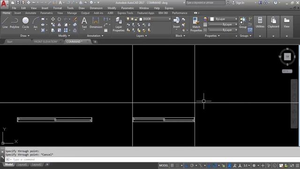
Task: Expand the Modify panel
Action: pyautogui.click(x=64, y=36)
